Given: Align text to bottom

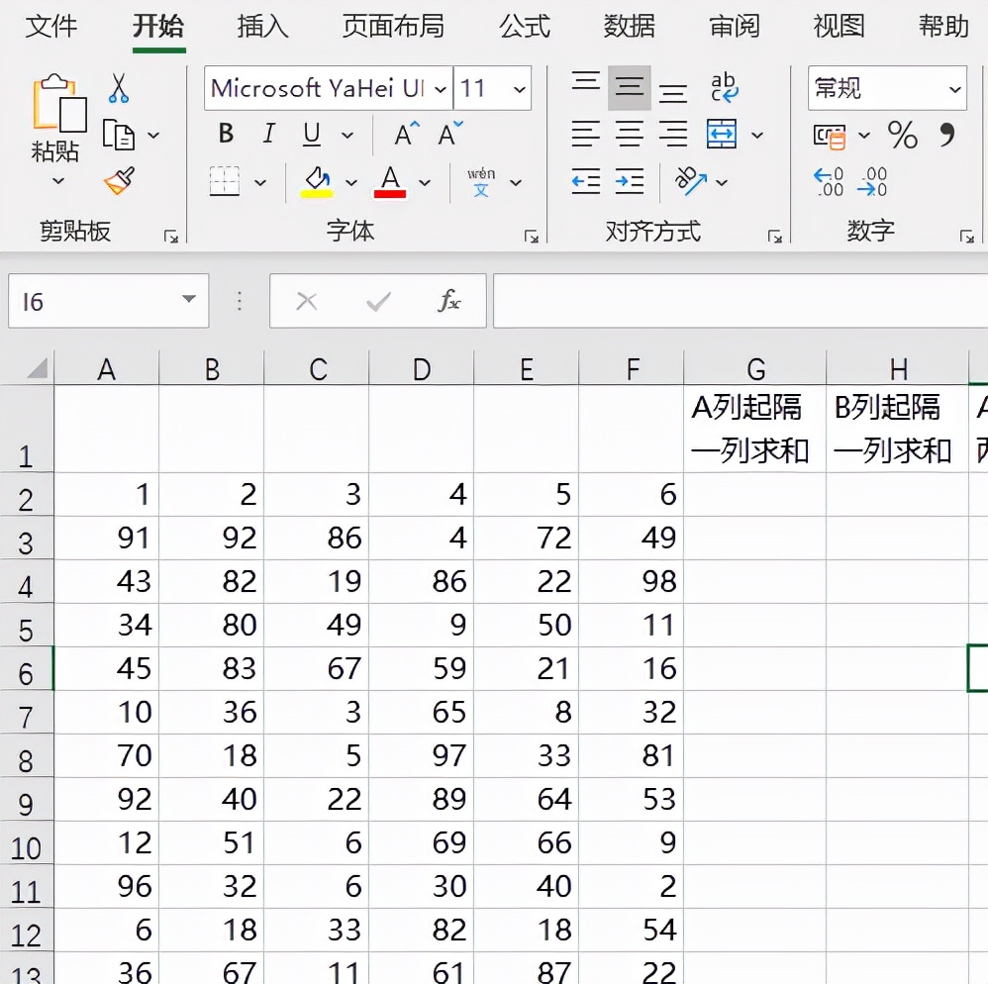Looking at the screenshot, I should coord(673,92).
